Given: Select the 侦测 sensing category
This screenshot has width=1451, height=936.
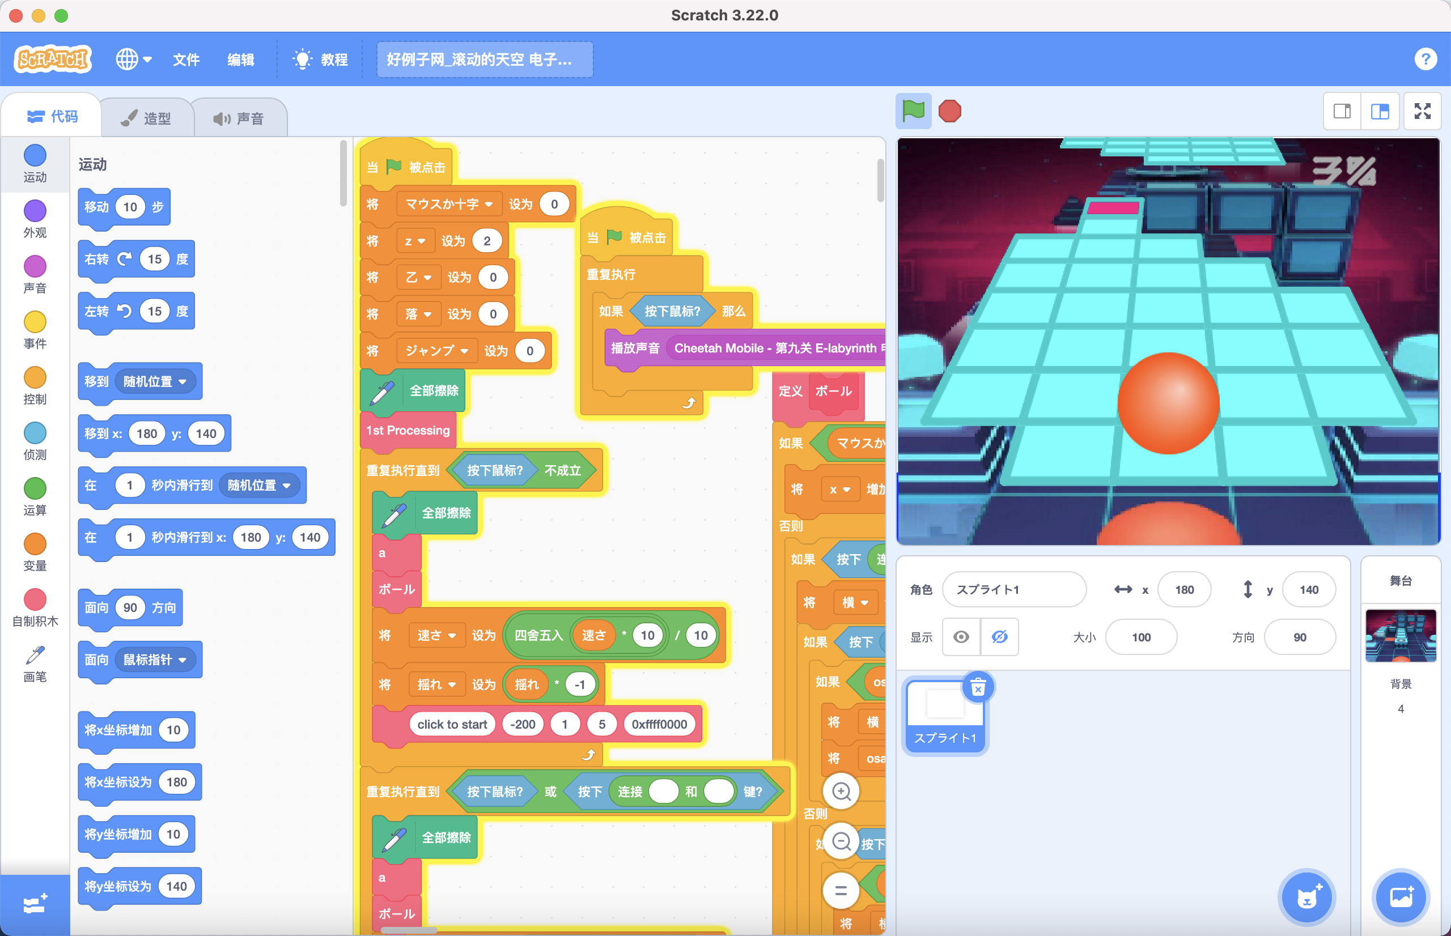Looking at the screenshot, I should tap(35, 441).
